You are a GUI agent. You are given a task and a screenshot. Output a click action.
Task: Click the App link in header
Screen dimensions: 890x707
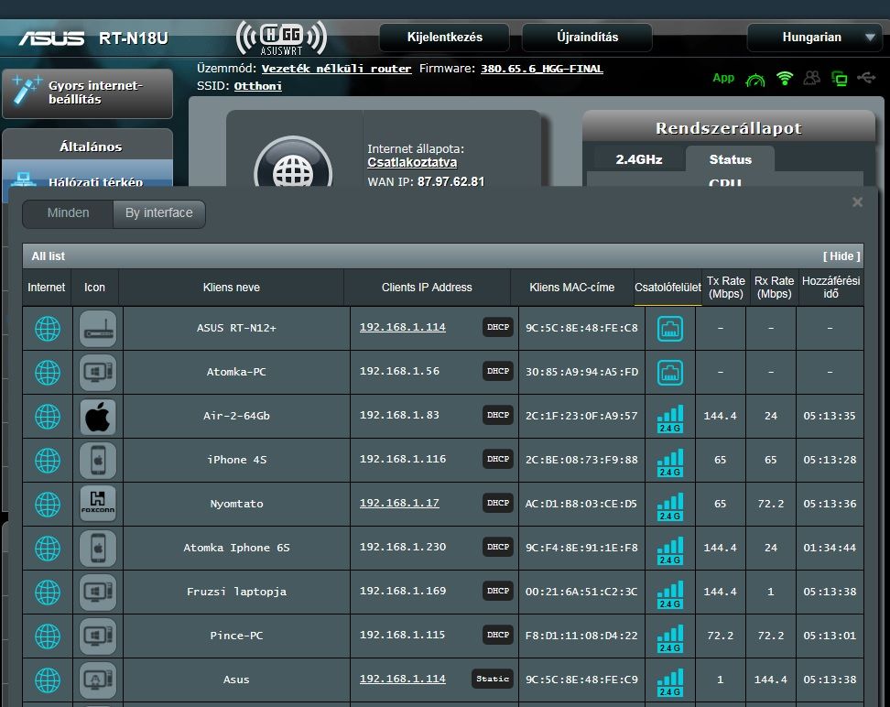click(723, 78)
